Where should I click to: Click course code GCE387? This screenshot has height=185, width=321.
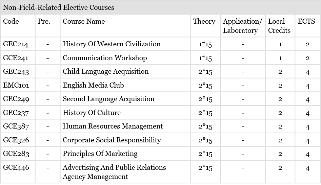point(16,126)
